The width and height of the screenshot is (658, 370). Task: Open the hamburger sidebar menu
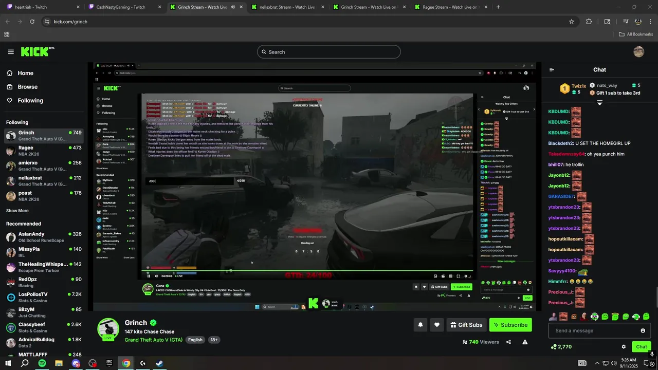(x=11, y=52)
